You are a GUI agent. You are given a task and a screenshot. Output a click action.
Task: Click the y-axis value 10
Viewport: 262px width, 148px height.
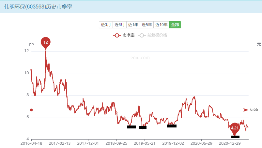click(x=26, y=73)
